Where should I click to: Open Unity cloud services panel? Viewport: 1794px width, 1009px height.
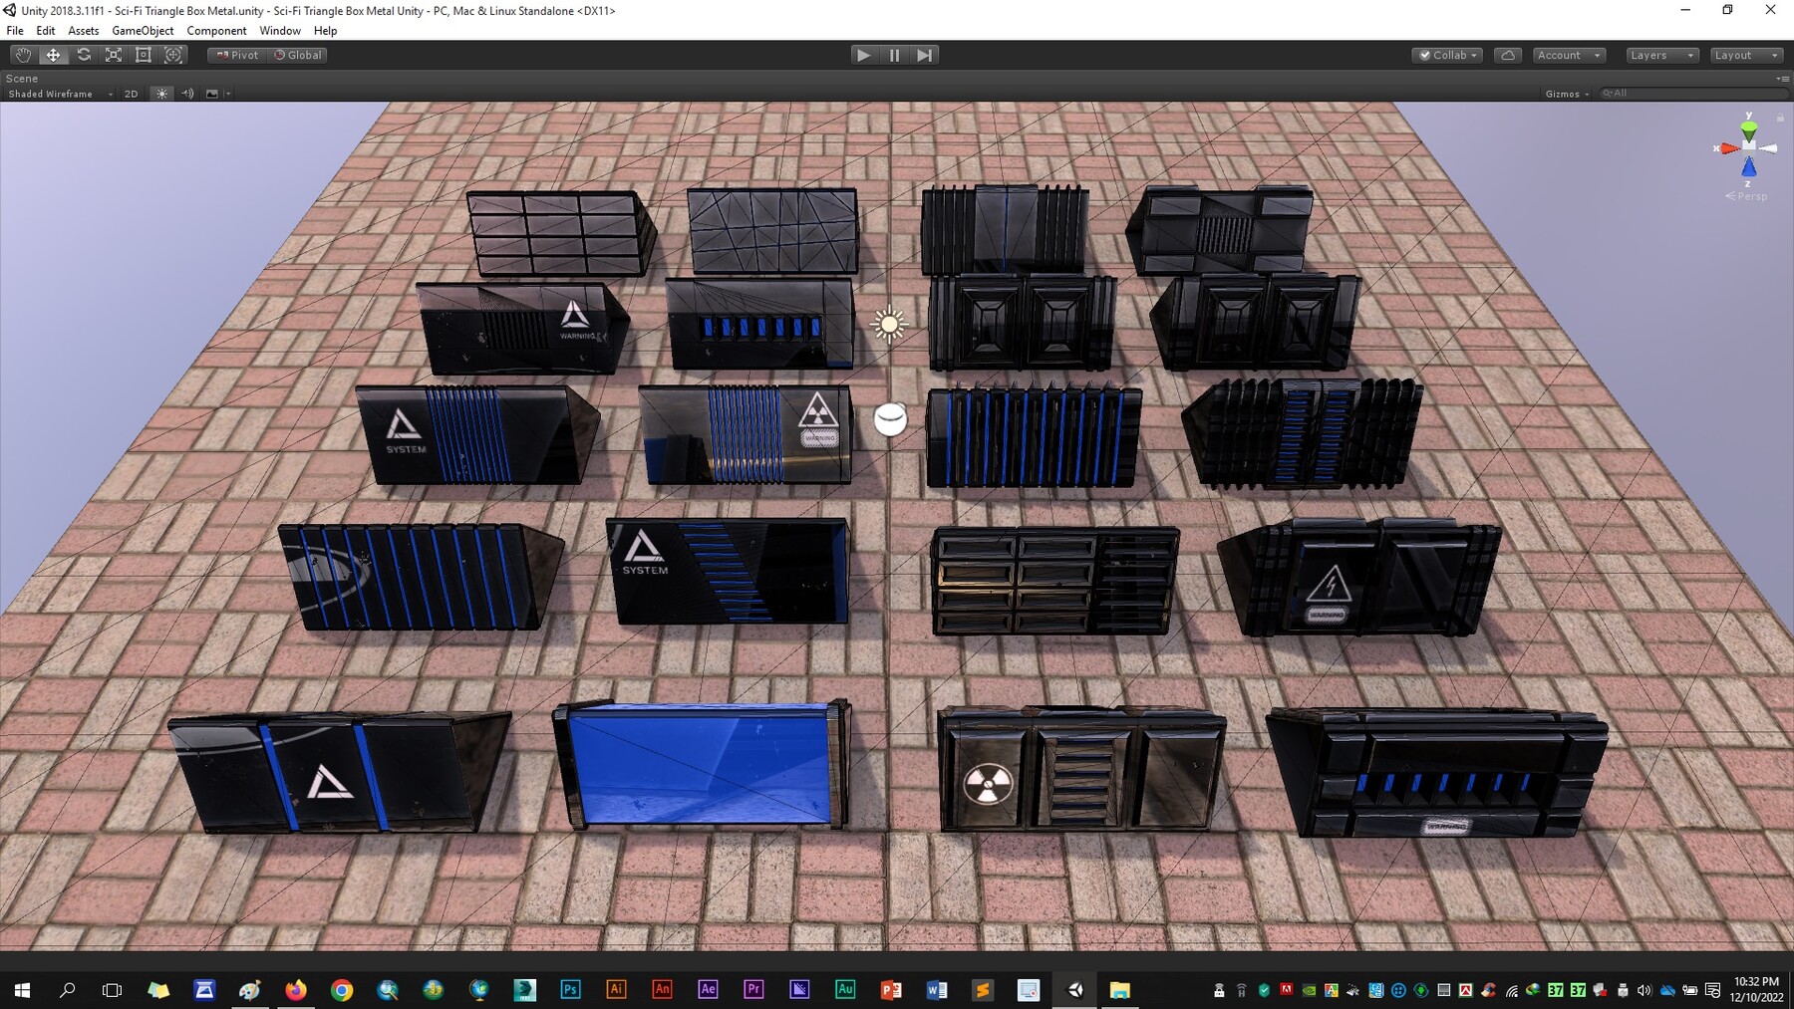pos(1508,55)
